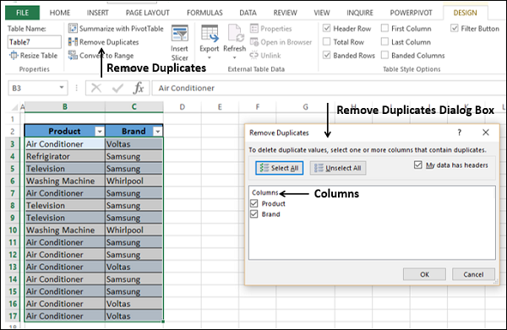Click Summarize with PivotTable icon
Viewport: 507px width, 330px height.
pos(73,29)
